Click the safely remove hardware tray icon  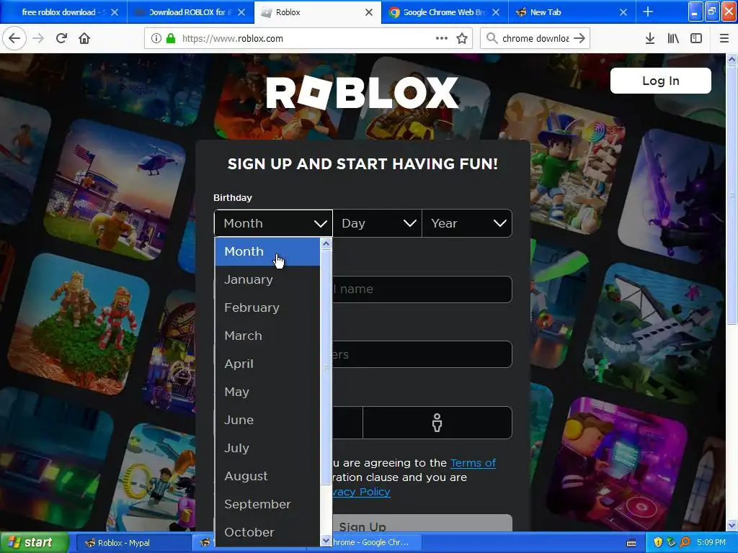coord(672,542)
